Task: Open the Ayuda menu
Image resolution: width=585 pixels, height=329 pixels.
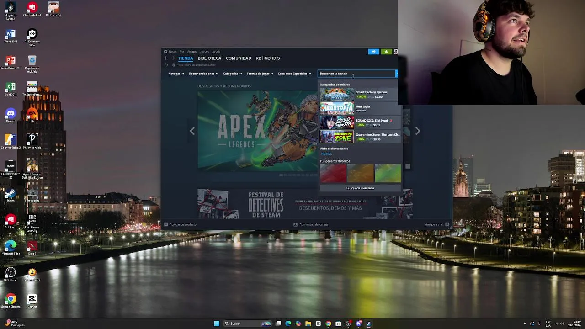Action: (216, 52)
